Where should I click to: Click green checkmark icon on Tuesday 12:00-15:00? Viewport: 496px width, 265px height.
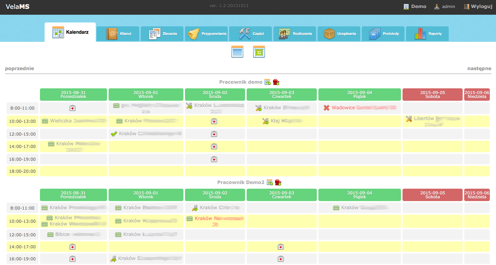pos(114,134)
